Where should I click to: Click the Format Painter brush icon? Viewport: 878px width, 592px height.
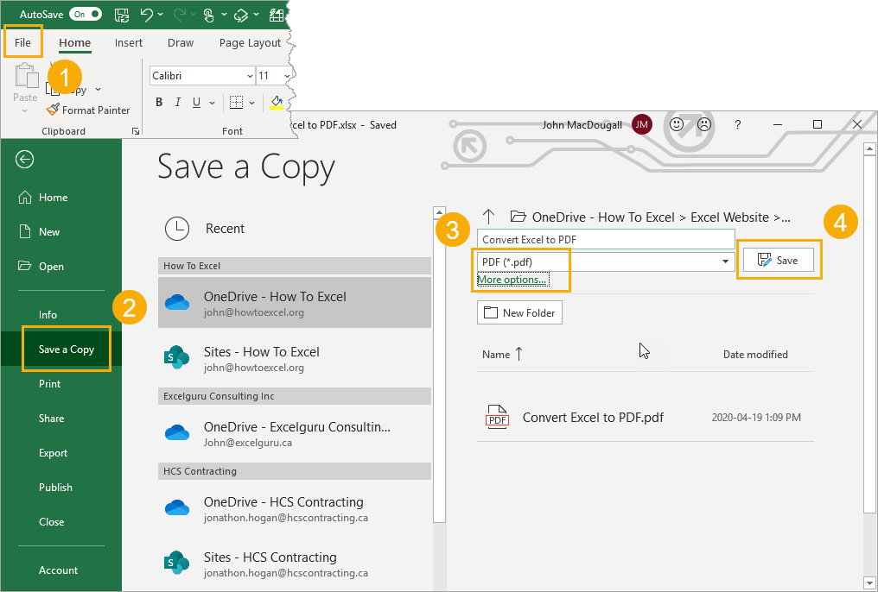click(53, 110)
